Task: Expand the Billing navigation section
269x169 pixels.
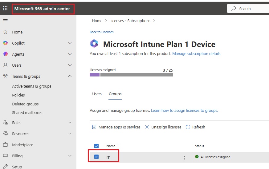Action: pos(70,156)
